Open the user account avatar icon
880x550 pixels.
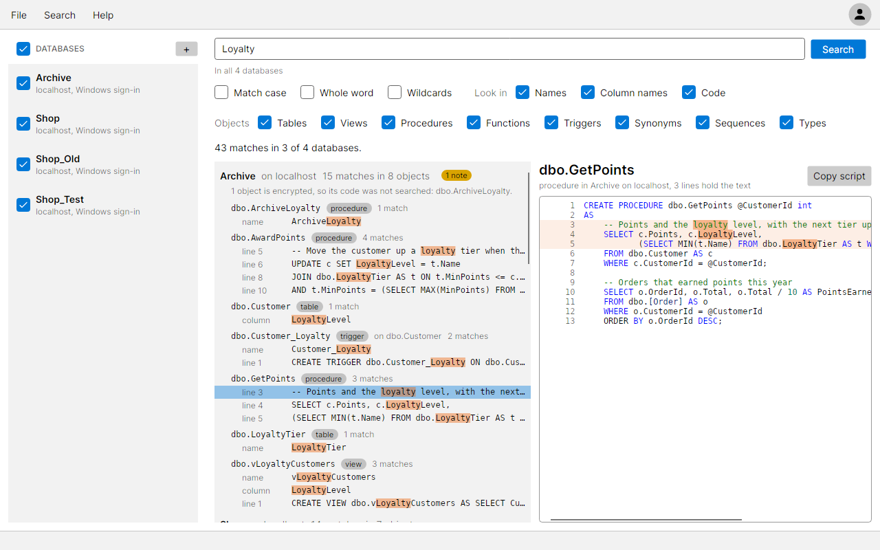coord(859,14)
